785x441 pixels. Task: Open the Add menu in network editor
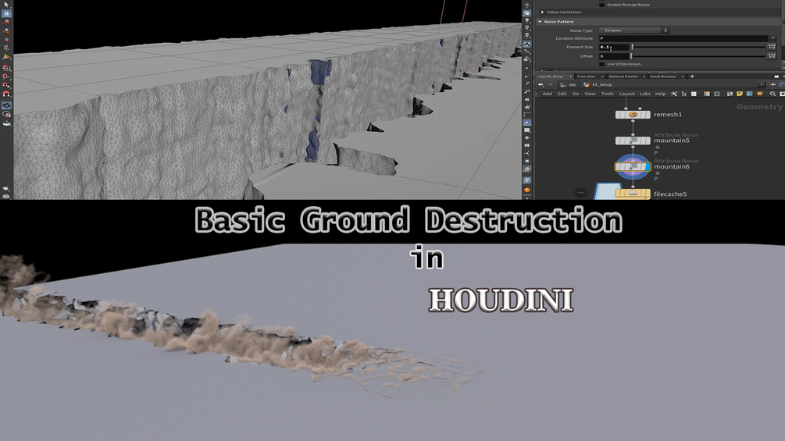548,94
